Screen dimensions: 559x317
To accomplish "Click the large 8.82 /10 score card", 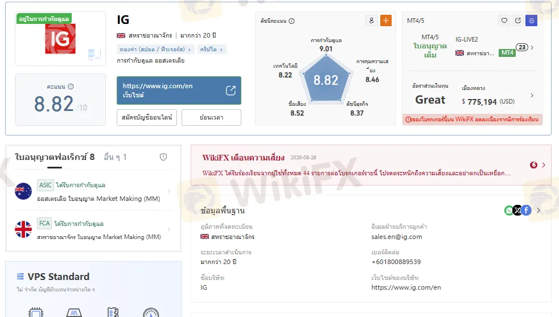I will tap(60, 100).
